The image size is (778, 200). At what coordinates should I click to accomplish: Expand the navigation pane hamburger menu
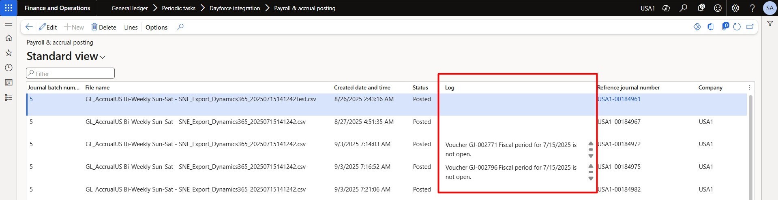click(9, 24)
